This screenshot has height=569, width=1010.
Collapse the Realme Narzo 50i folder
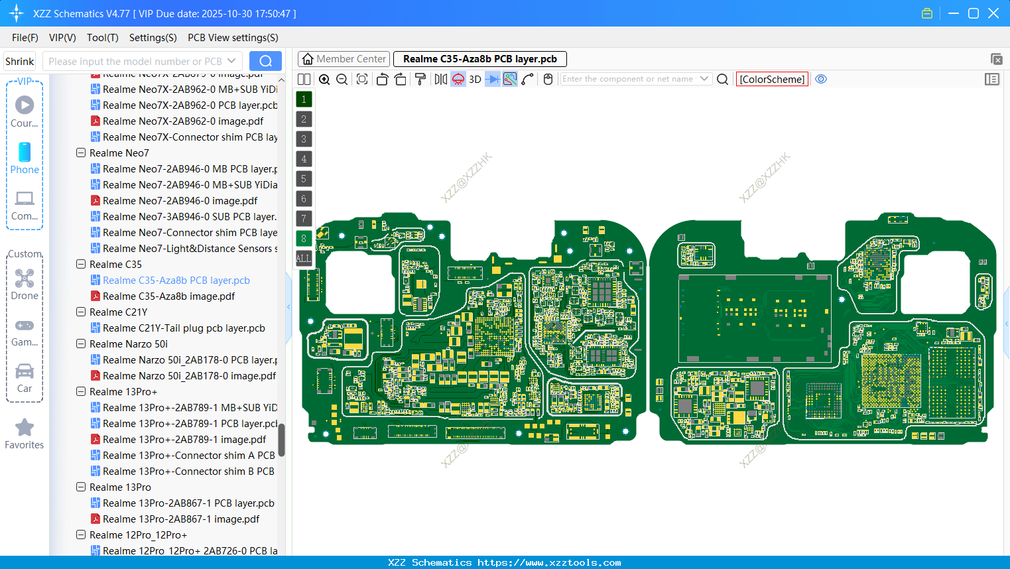tap(81, 344)
